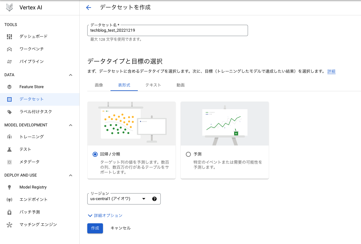
Task: Click the データセット名 input field
Action: pos(167,30)
